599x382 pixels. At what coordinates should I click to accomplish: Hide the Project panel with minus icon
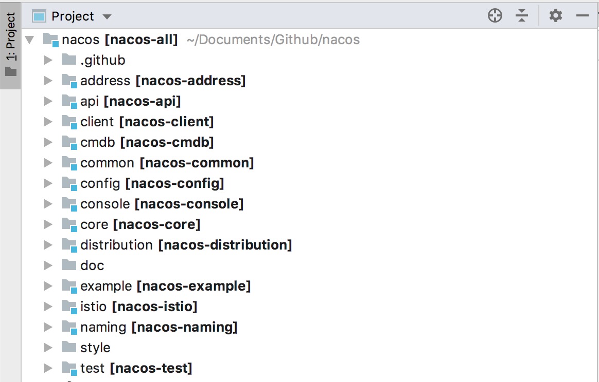tap(582, 16)
